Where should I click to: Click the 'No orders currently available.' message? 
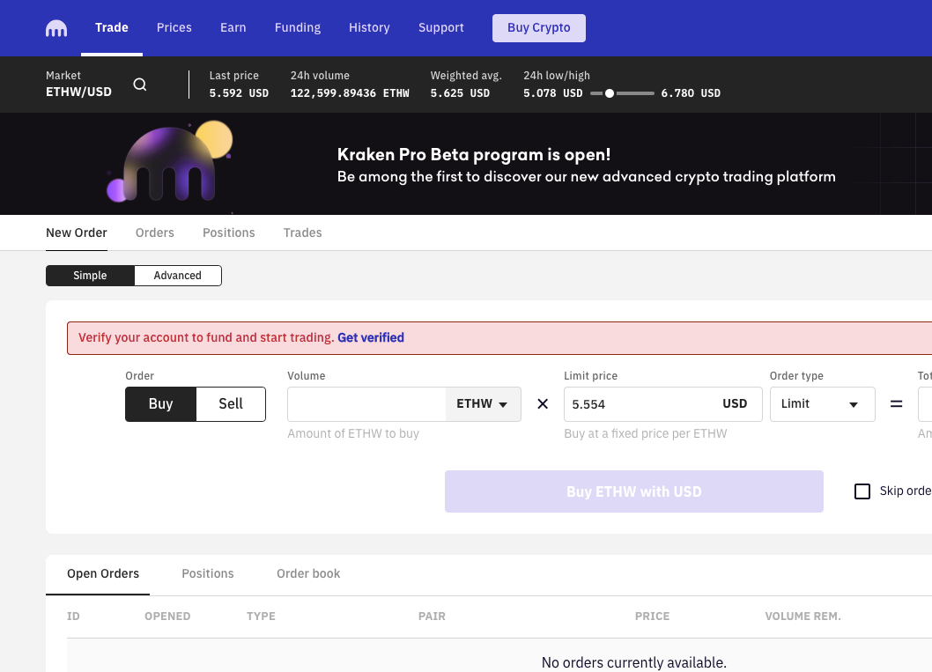(x=634, y=662)
